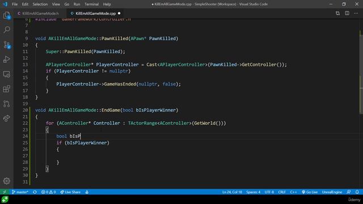Open the Selection menu
Screen dimensions: 363x204
pos(40,4)
